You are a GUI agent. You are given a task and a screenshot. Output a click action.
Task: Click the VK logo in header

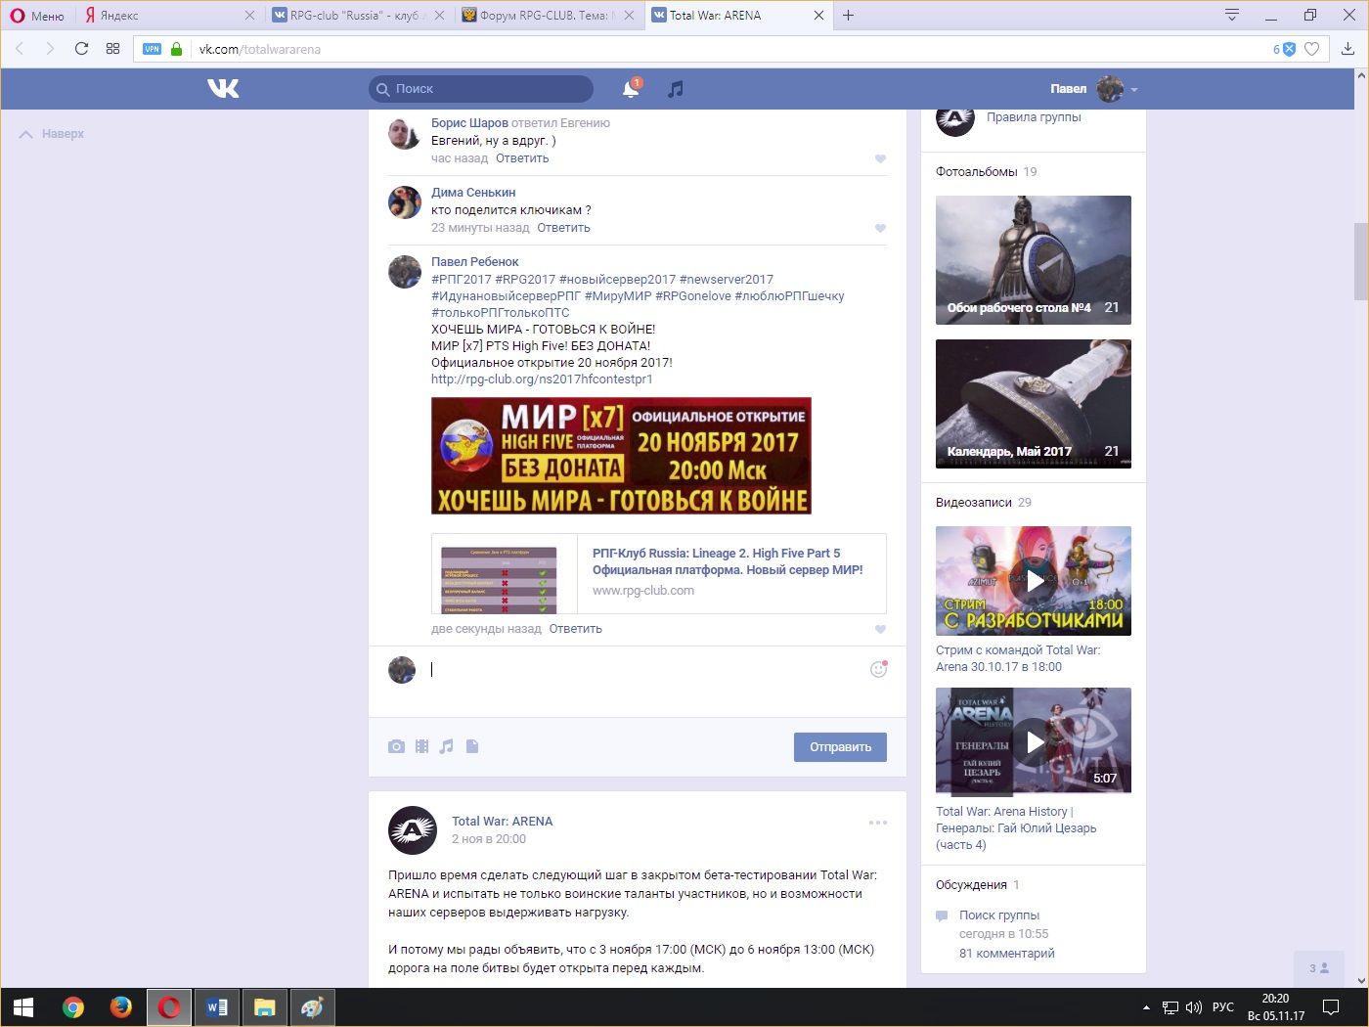(223, 89)
